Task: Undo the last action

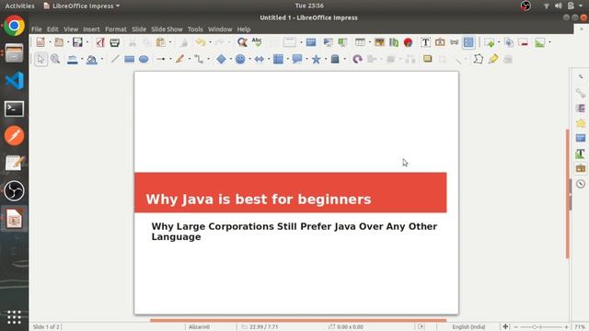Action: (201, 42)
